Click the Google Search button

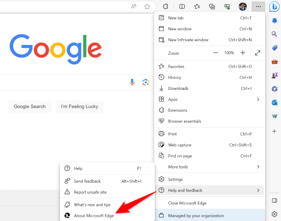click(30, 106)
